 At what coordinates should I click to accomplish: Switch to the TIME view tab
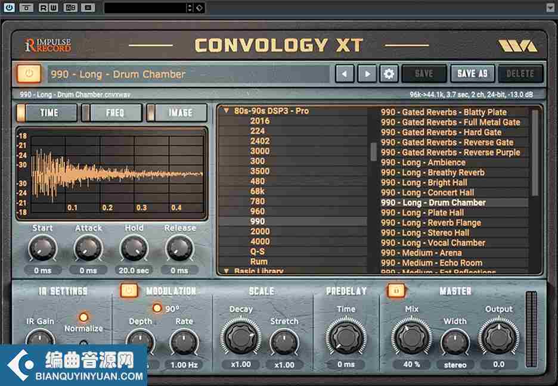coord(46,113)
